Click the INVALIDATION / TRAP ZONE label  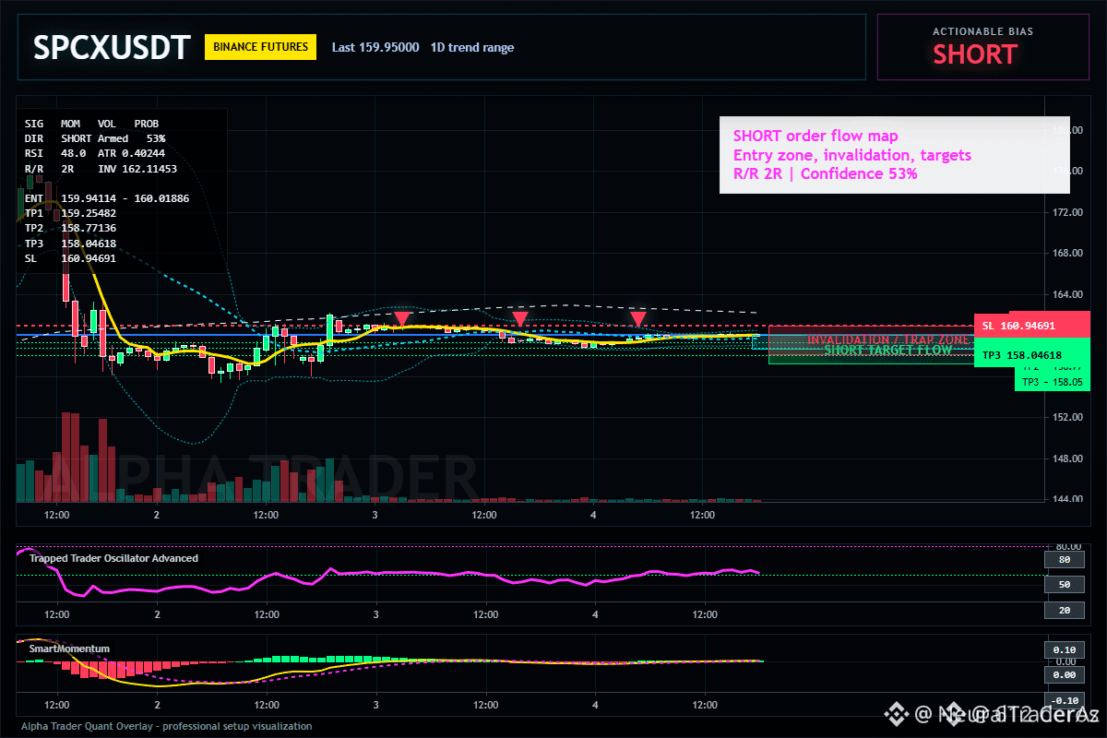pyautogui.click(x=887, y=339)
